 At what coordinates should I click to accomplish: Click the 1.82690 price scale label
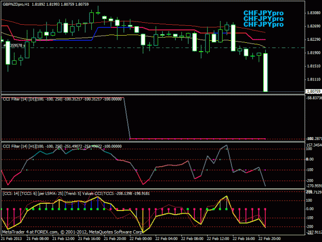tap(314, 26)
